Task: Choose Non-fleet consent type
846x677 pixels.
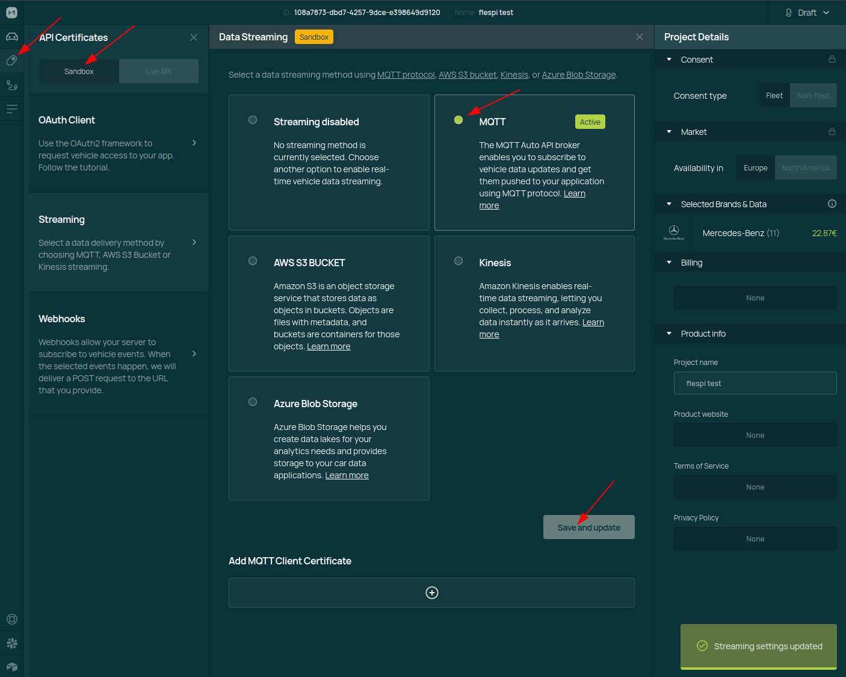Action: [x=813, y=95]
